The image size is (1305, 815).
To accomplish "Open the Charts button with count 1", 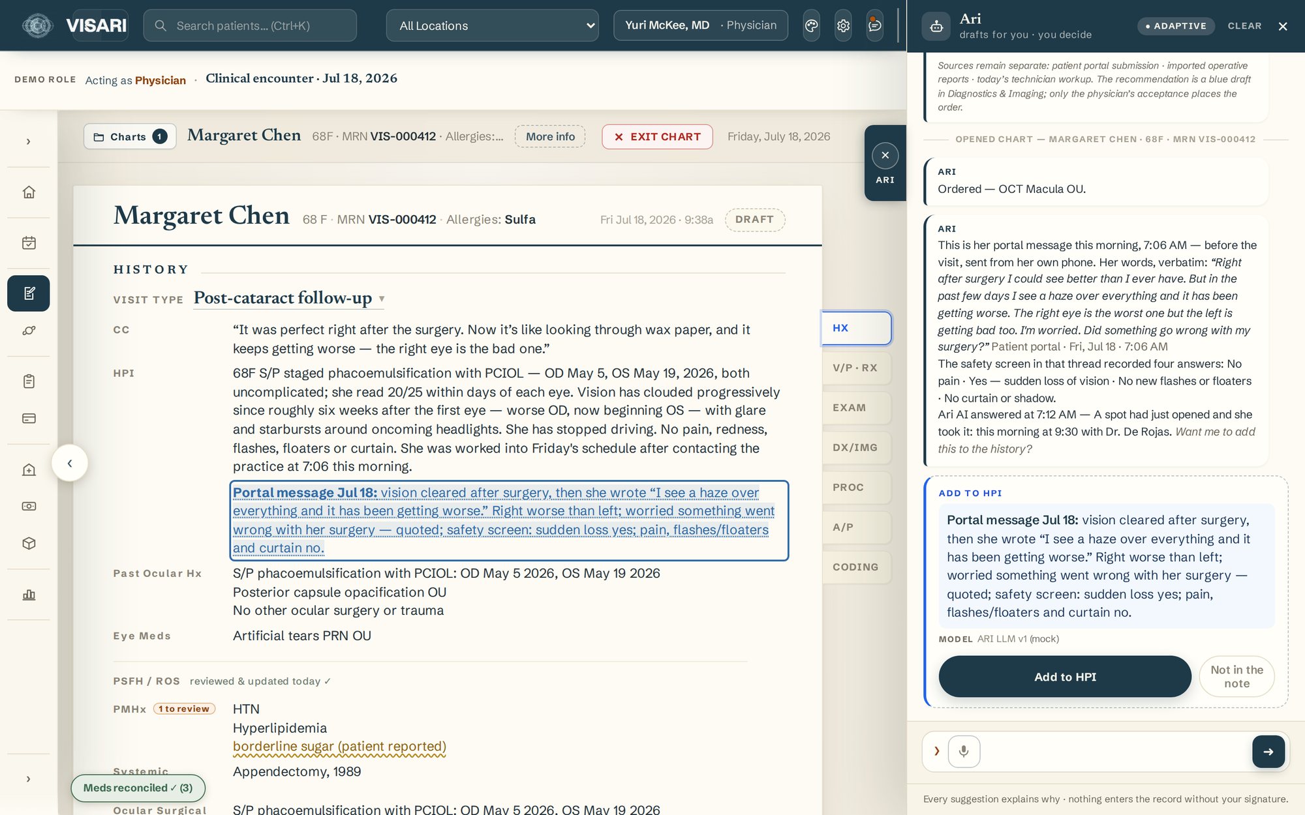I will click(130, 137).
